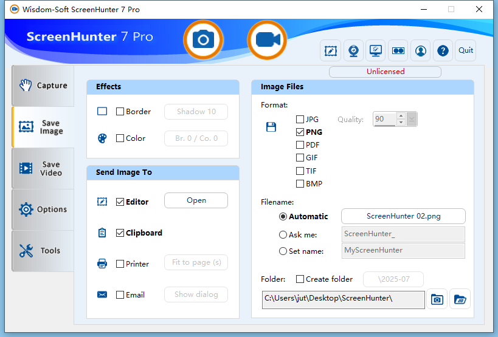Start video recording with camcorder button
Viewport: 498px width, 337px height.
267,40
